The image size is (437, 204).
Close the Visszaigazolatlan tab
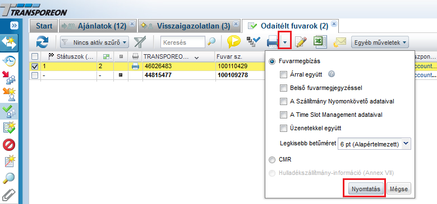(236, 23)
